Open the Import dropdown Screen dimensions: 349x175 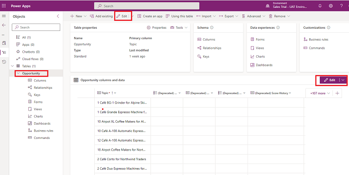coord(206,16)
